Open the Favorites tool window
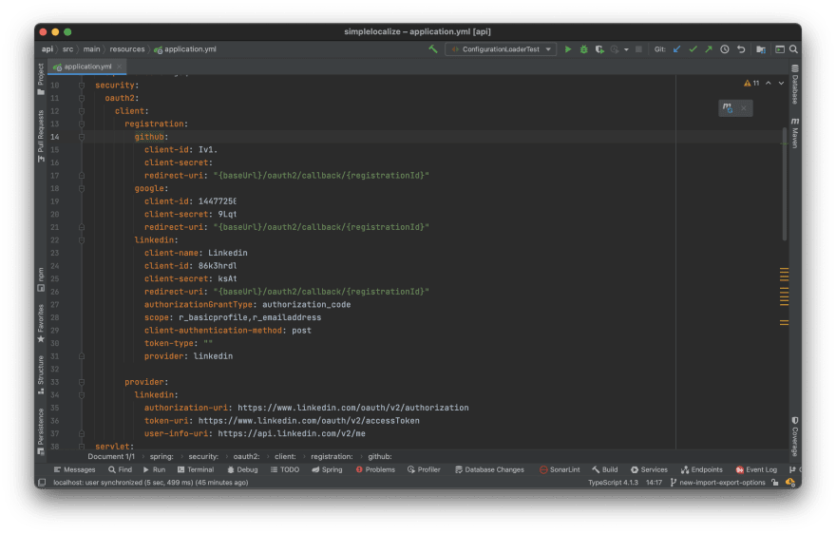 [41, 323]
